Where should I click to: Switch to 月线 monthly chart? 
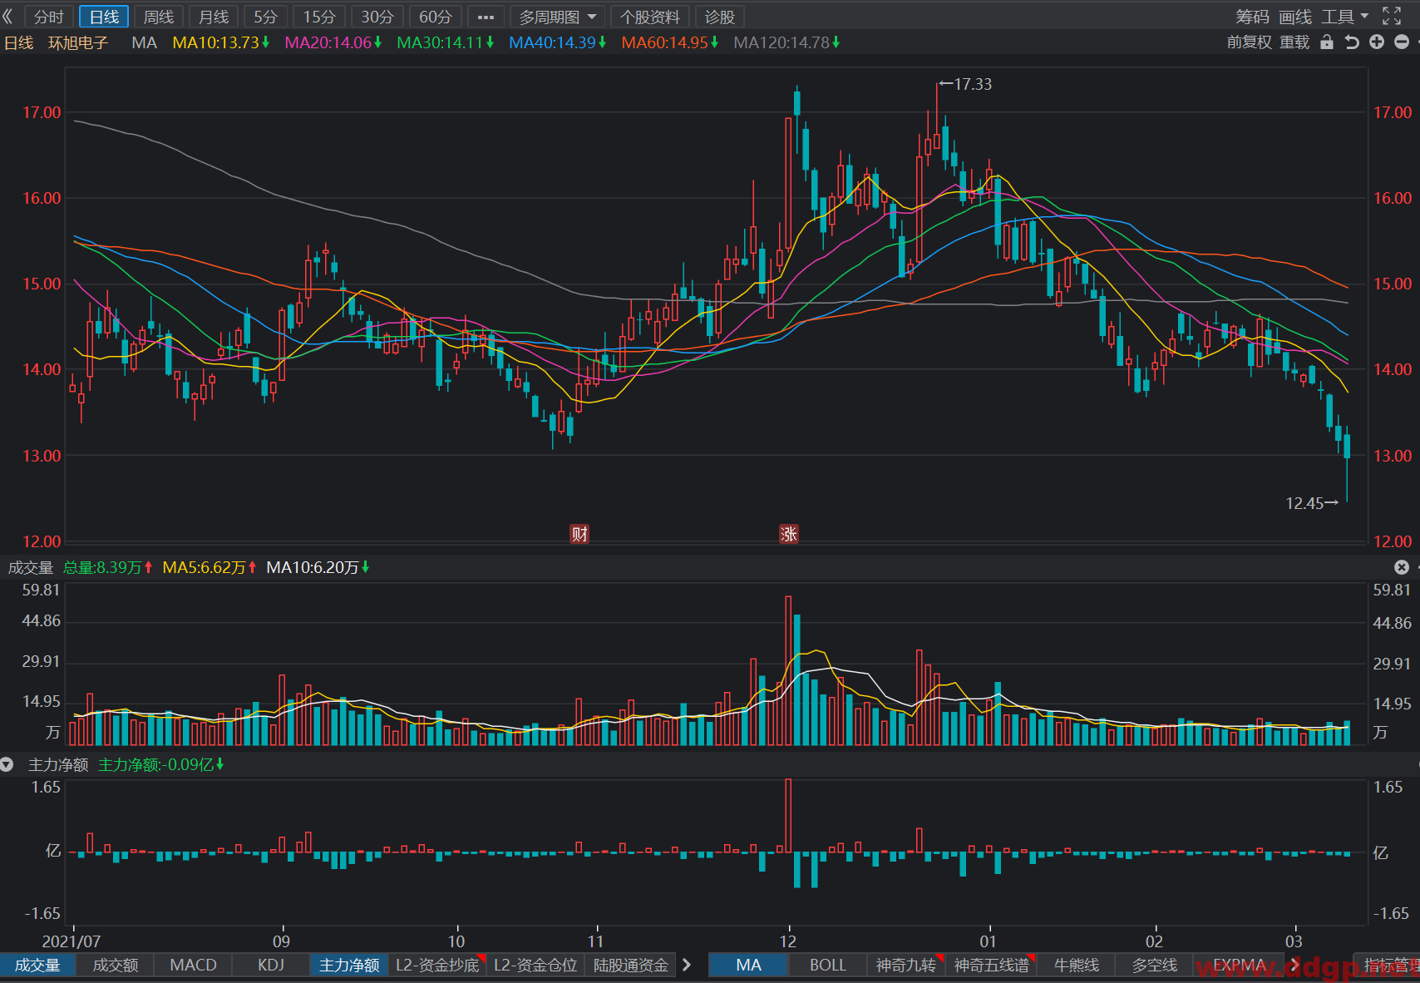coord(214,17)
